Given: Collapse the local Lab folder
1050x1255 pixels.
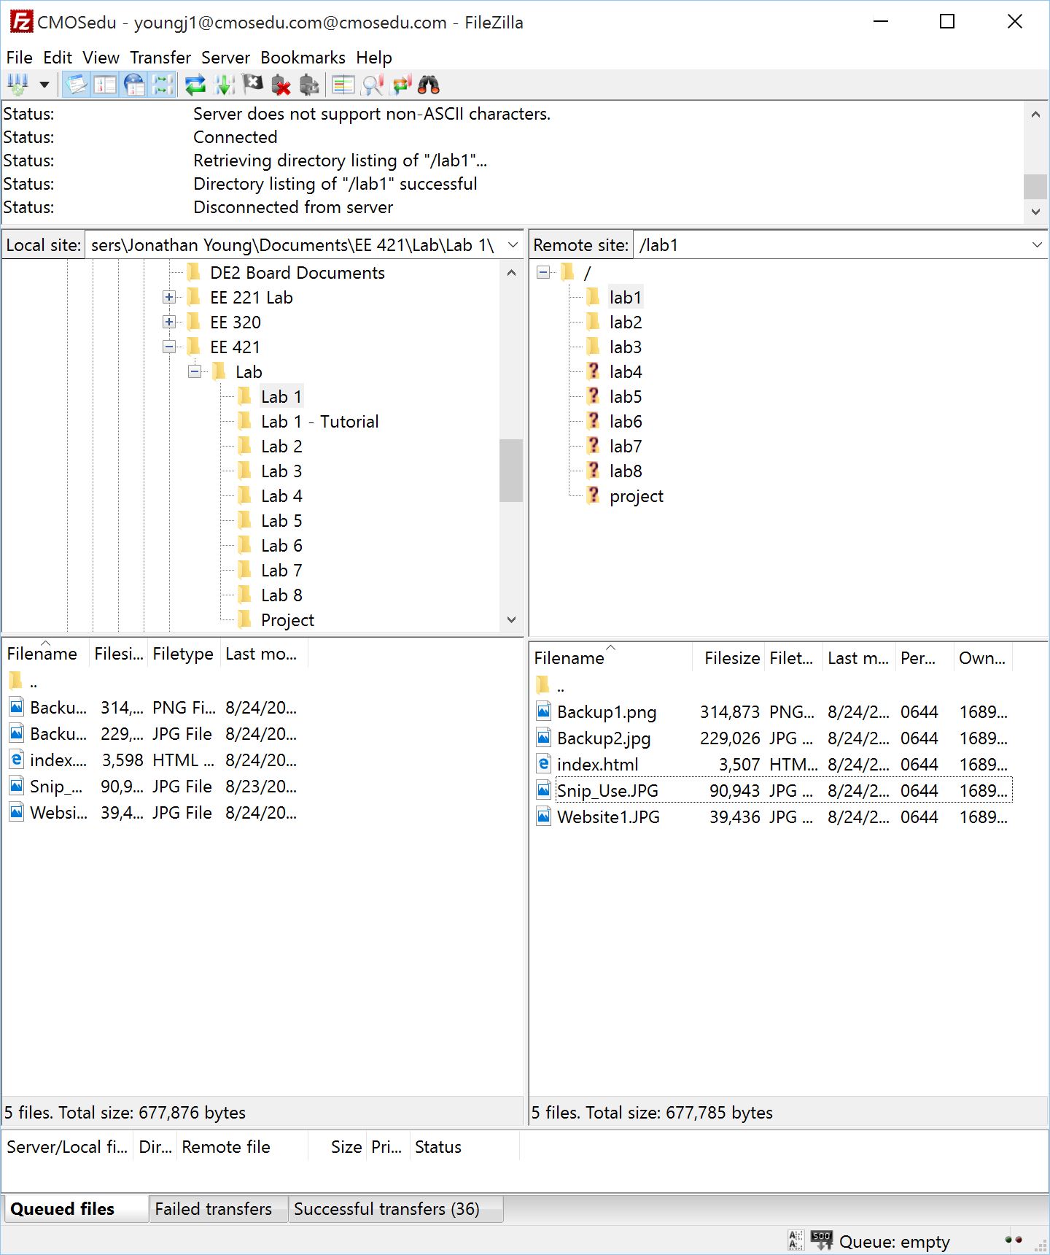Looking at the screenshot, I should pyautogui.click(x=195, y=372).
